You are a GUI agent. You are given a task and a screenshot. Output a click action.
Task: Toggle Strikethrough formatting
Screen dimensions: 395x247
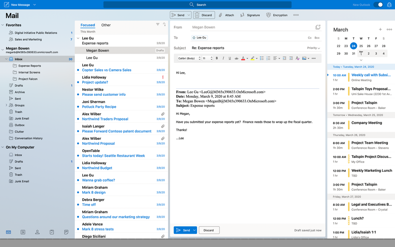tap(236, 58)
